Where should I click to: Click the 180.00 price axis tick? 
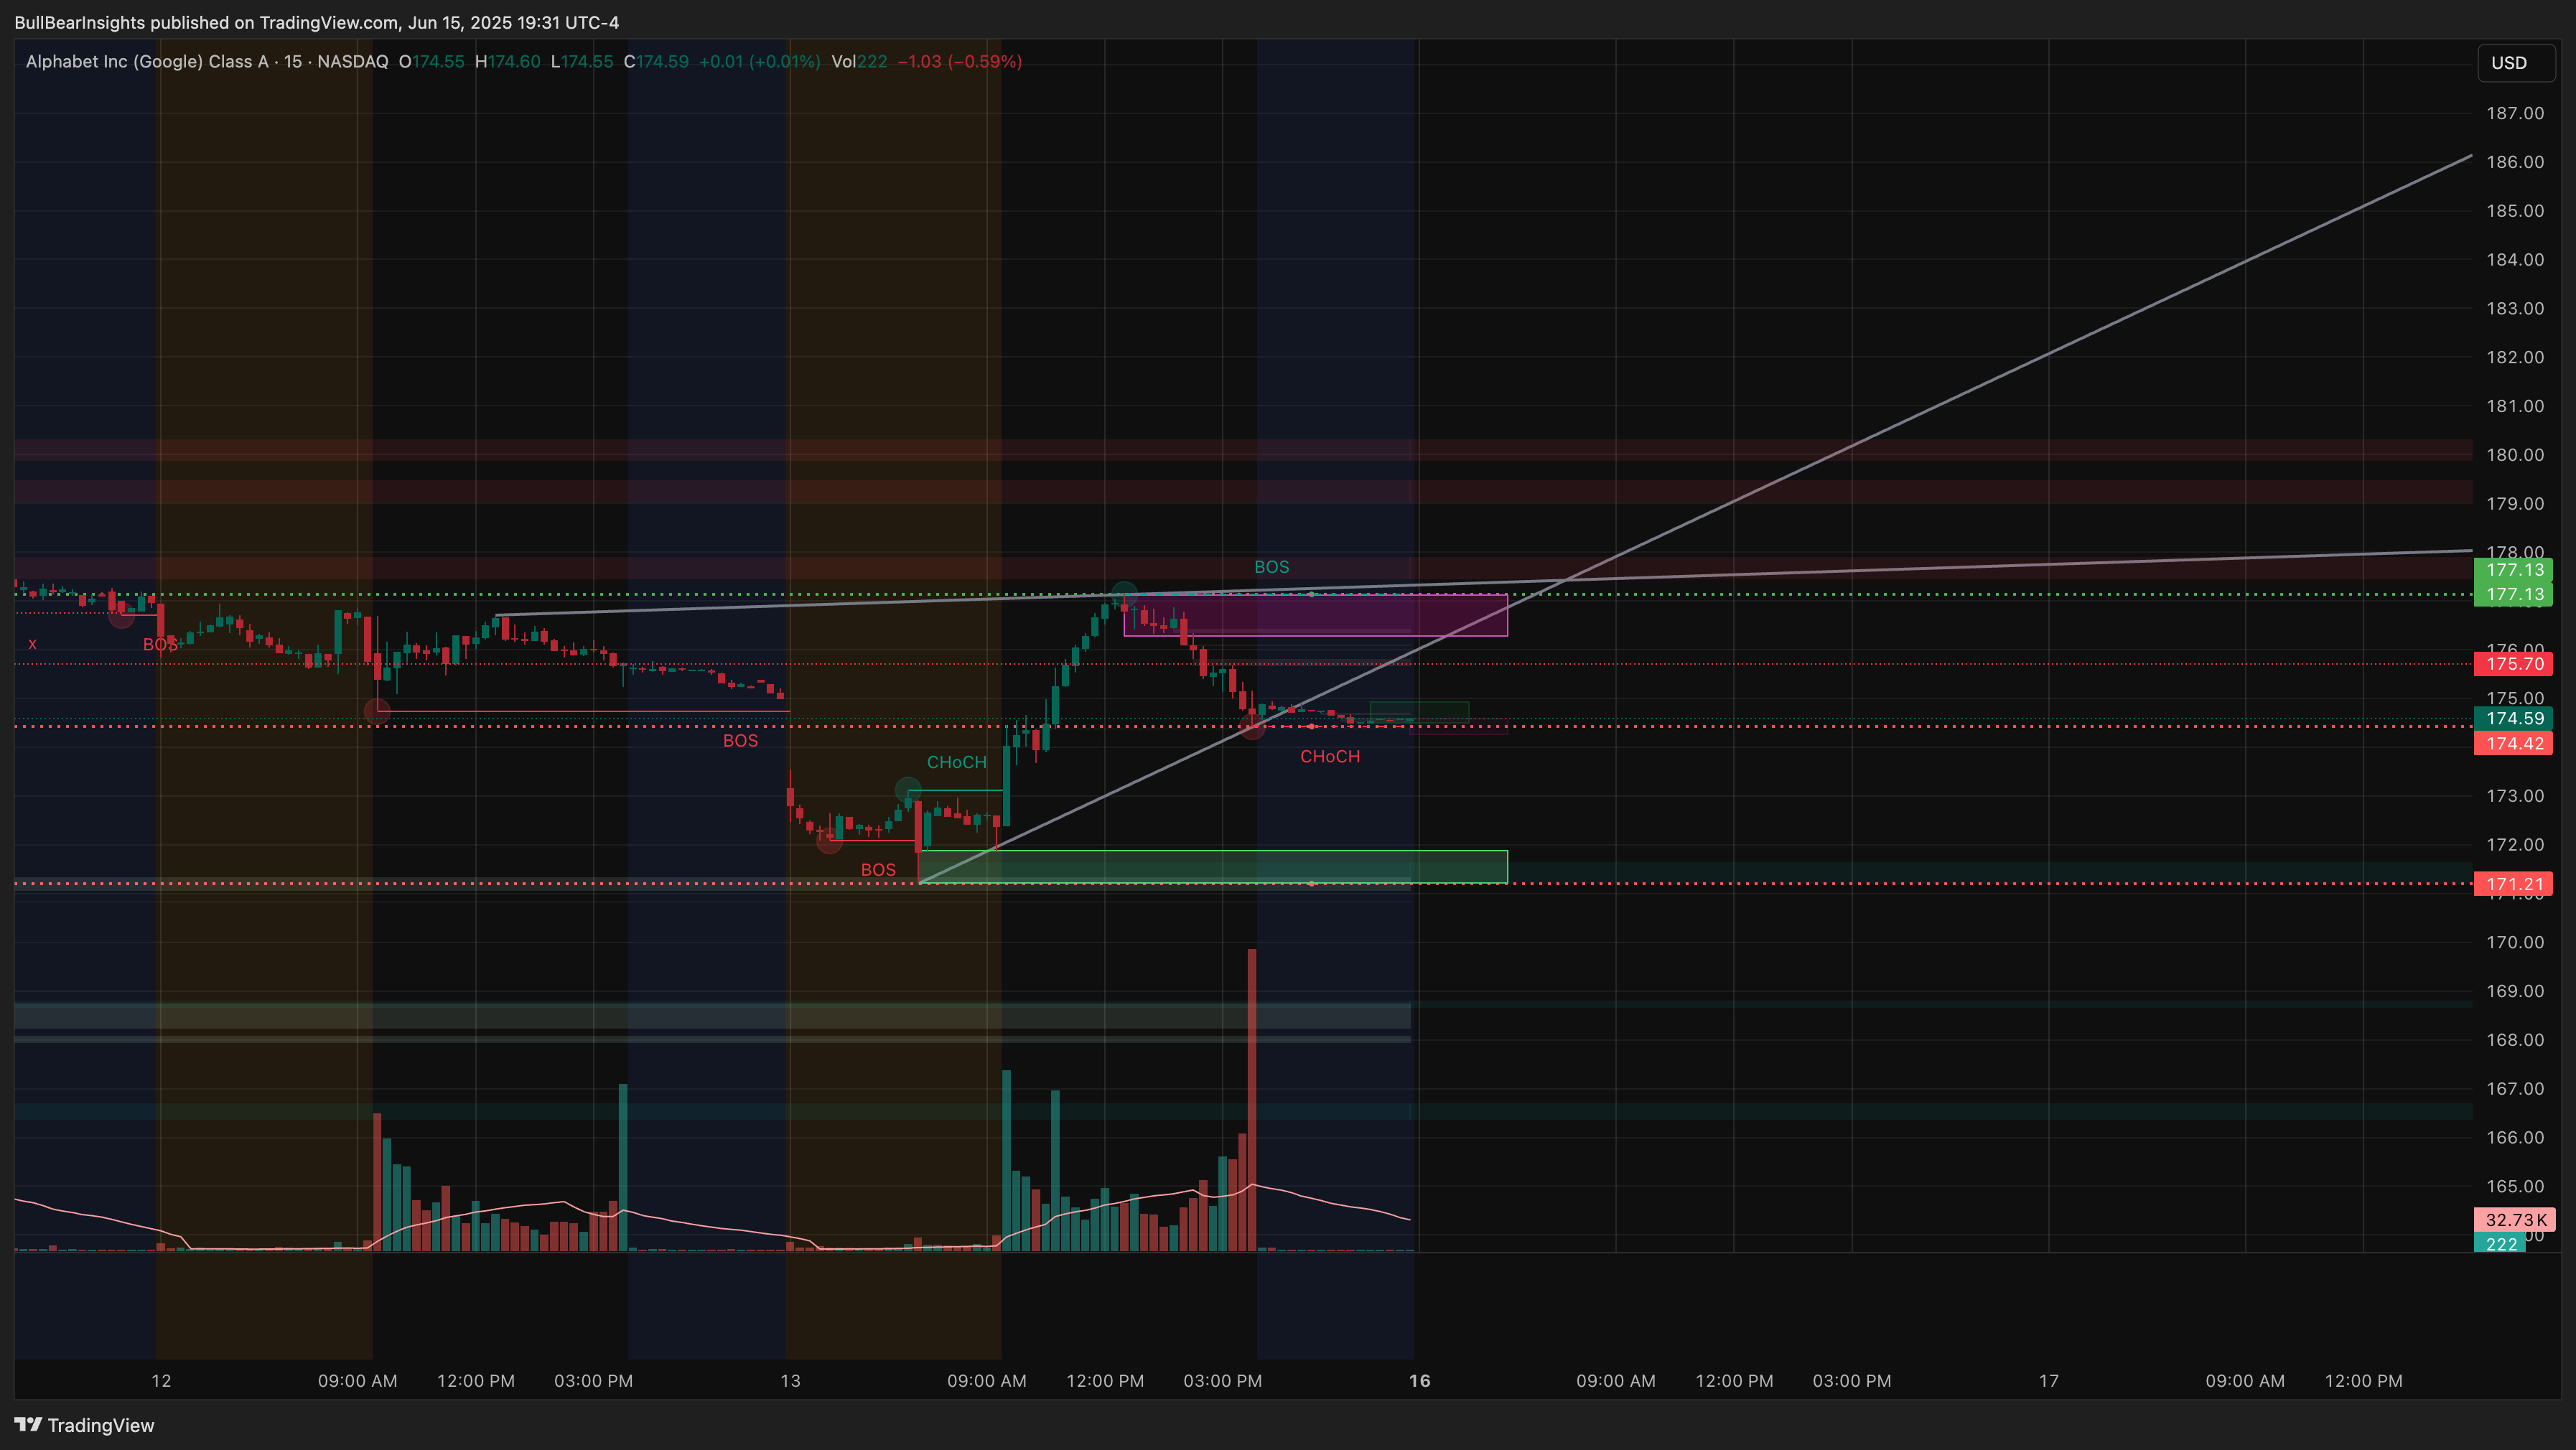pos(2515,455)
